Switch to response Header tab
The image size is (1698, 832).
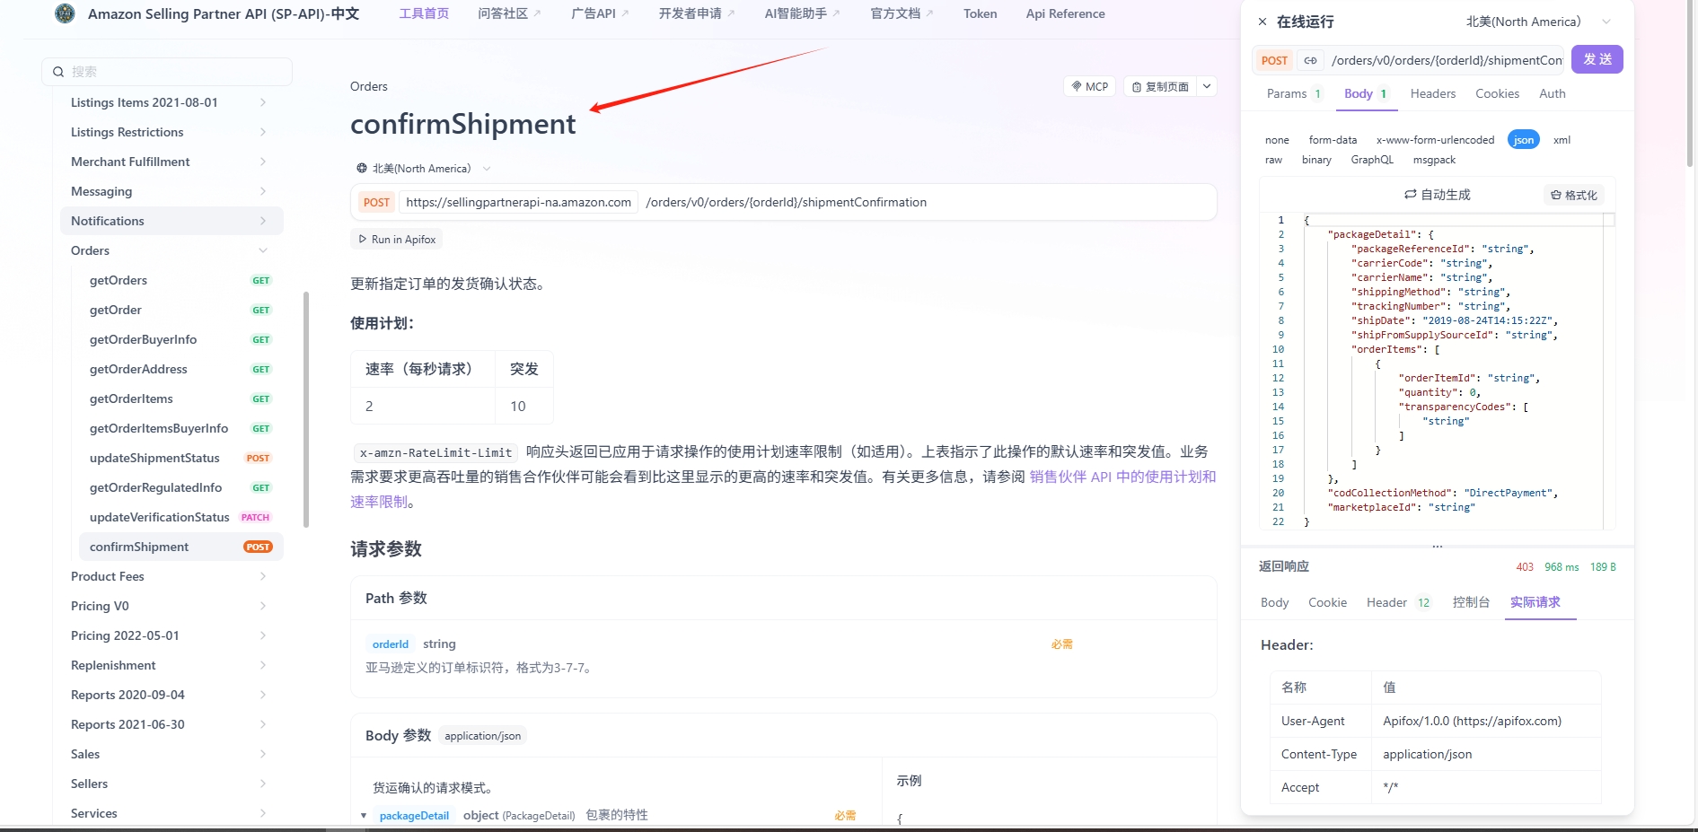coord(1398,602)
